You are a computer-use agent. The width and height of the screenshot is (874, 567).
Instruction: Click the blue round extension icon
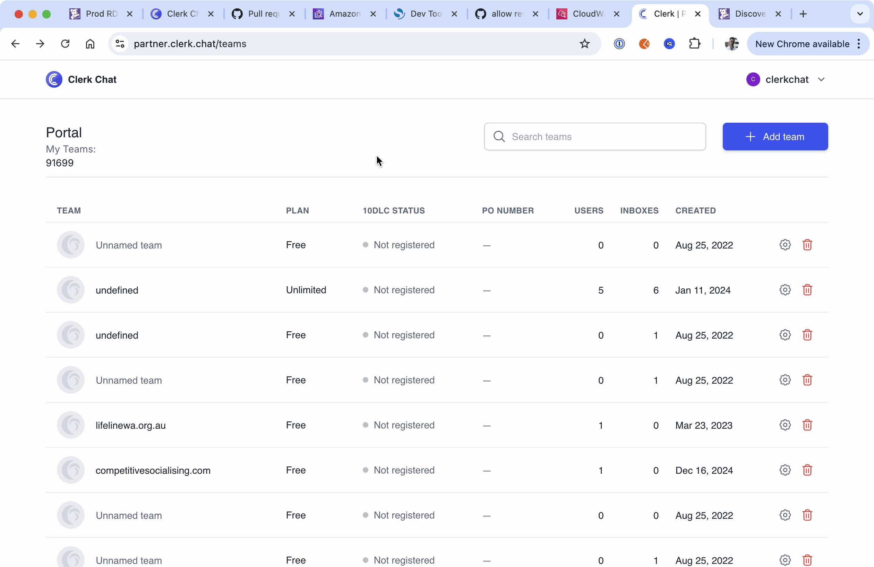point(669,44)
